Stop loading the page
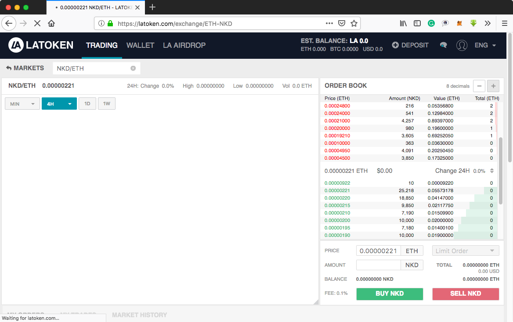Viewport: 513px width, 322px height. pyautogui.click(x=37, y=23)
